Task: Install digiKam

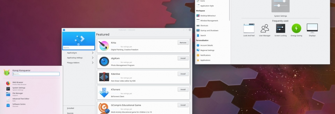Action: [x=183, y=58]
